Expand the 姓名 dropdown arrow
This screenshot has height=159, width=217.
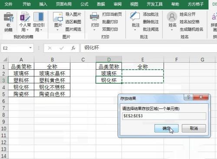click(172, 30)
